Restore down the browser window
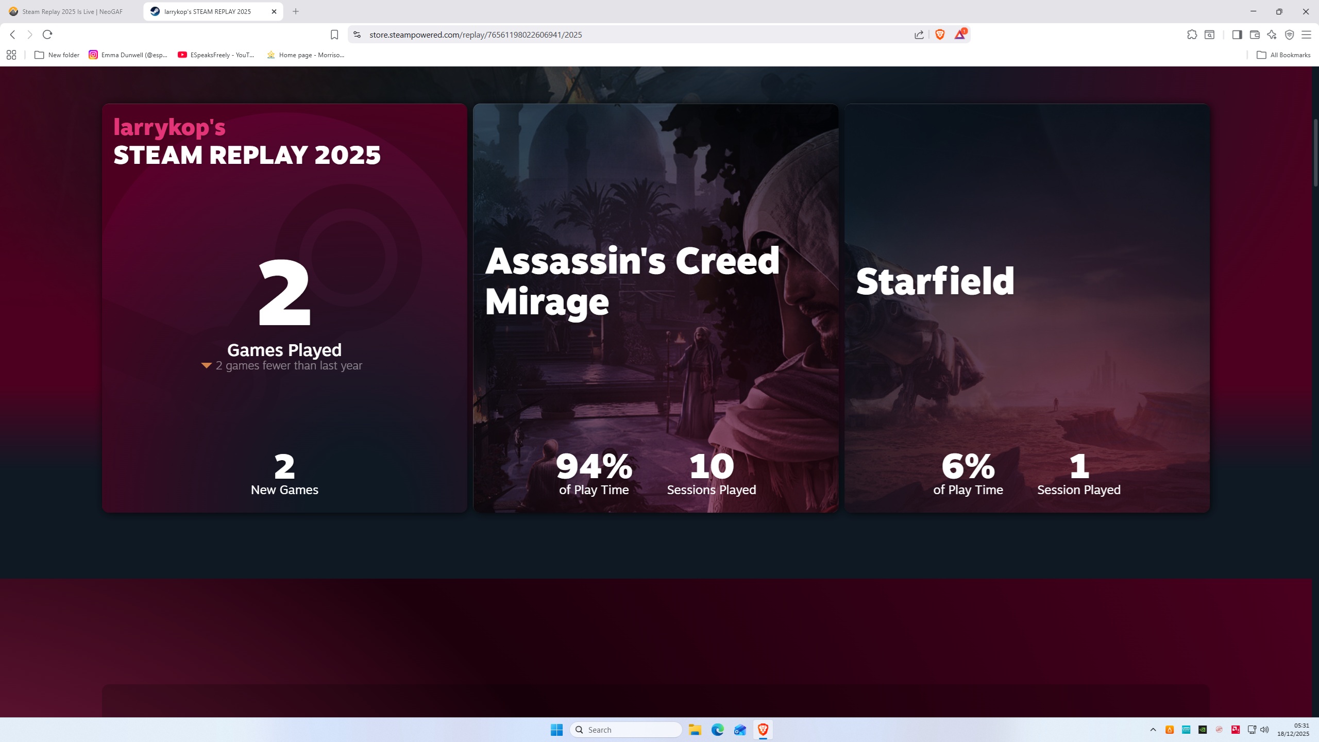1319x742 pixels. click(x=1279, y=11)
